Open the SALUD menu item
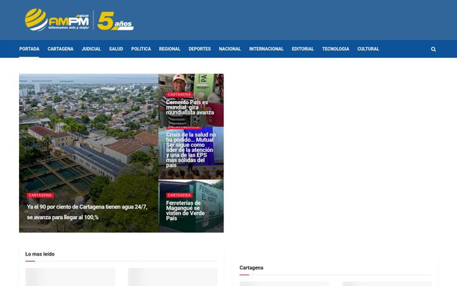This screenshot has height=286, width=457. pos(116,49)
